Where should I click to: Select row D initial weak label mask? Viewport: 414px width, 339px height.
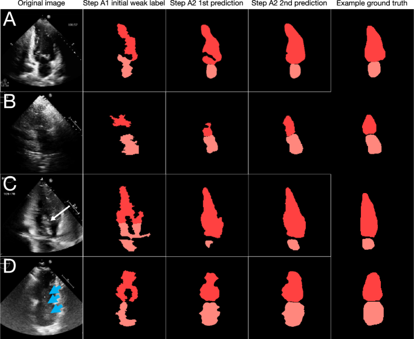point(127,299)
